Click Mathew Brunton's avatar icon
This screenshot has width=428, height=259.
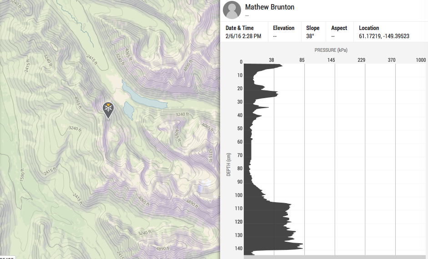[x=232, y=10]
